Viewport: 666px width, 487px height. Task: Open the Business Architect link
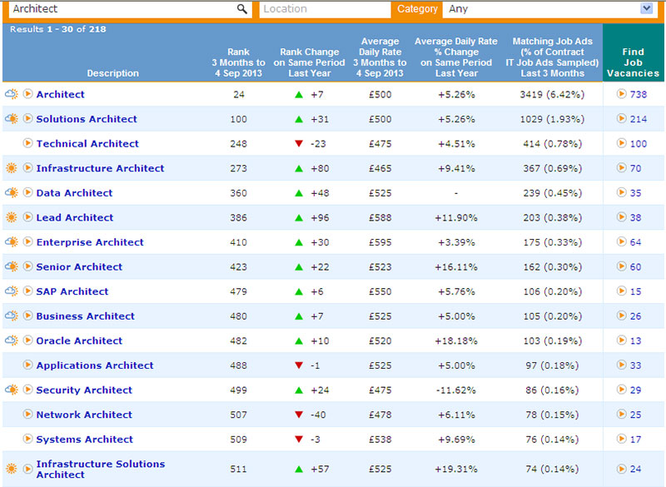point(86,316)
